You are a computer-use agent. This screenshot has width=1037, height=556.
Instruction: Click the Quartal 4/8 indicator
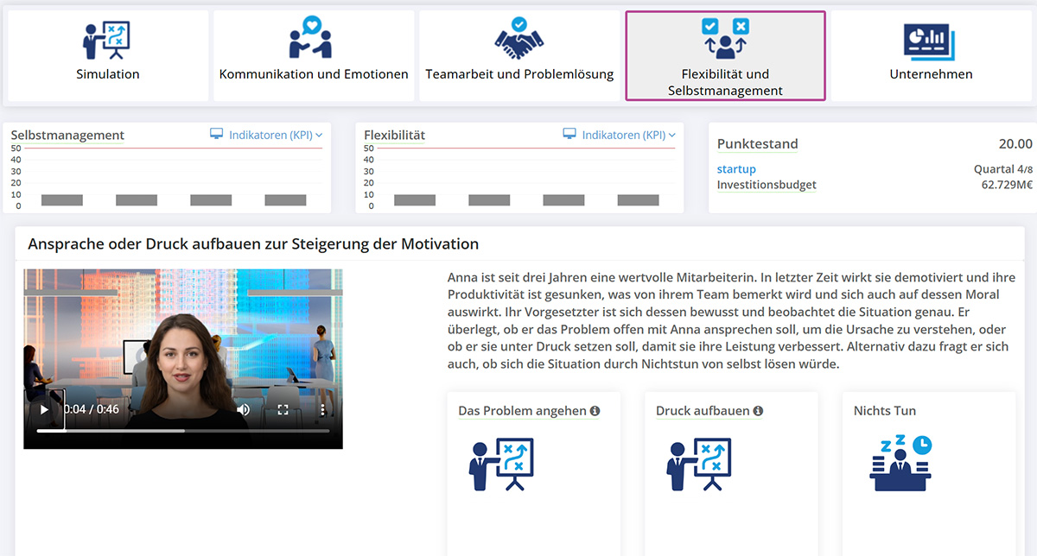coord(1003,169)
